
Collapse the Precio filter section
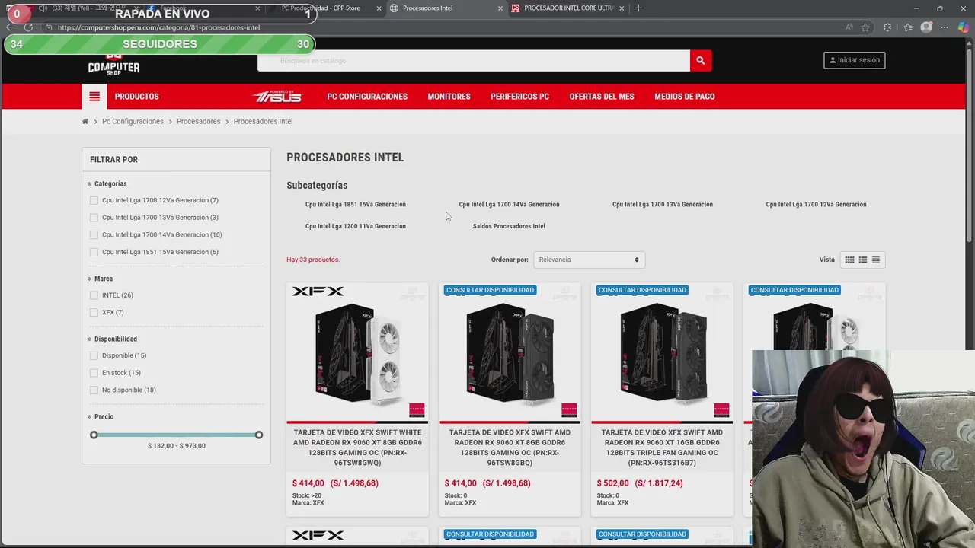click(x=101, y=416)
